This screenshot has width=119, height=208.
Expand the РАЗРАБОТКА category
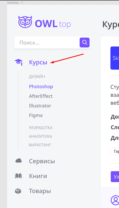[x=41, y=128]
